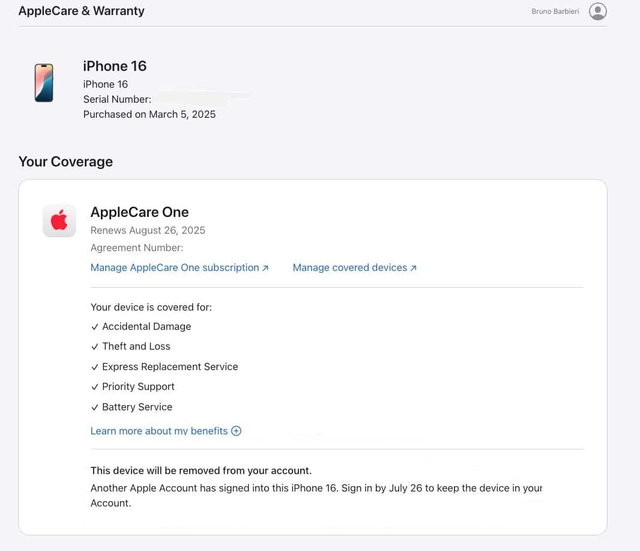Screen dimensions: 640x551
Task: Click the red Apple logo icon
Action: click(x=59, y=221)
